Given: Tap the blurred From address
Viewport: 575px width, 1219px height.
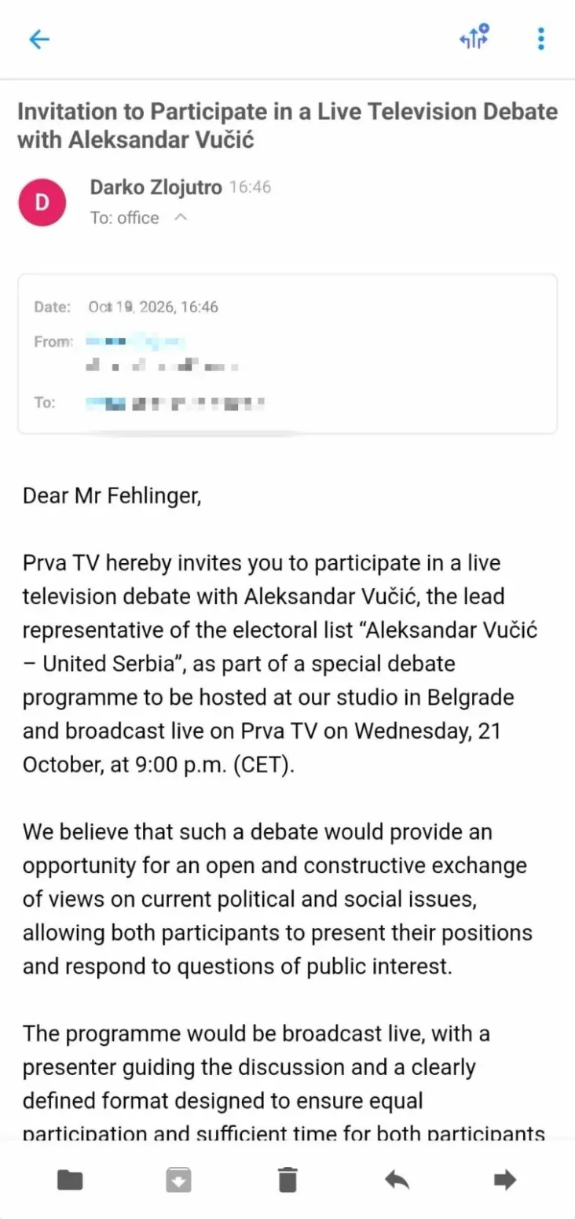Looking at the screenshot, I should pyautogui.click(x=161, y=354).
